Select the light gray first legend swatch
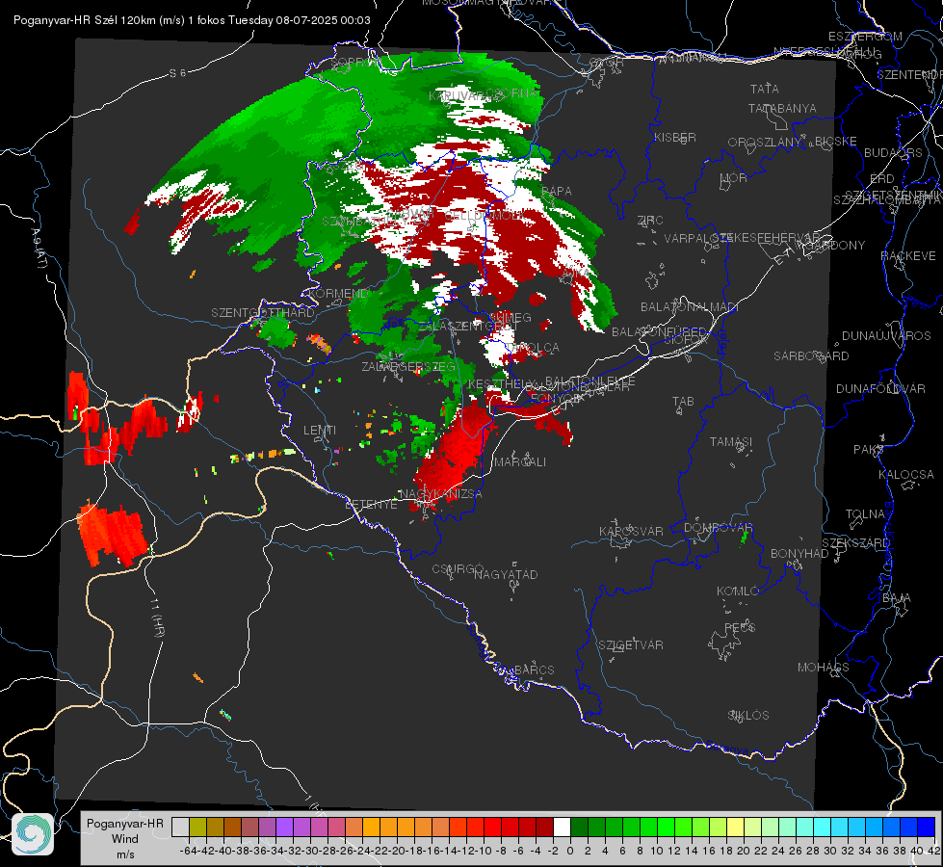 click(180, 827)
